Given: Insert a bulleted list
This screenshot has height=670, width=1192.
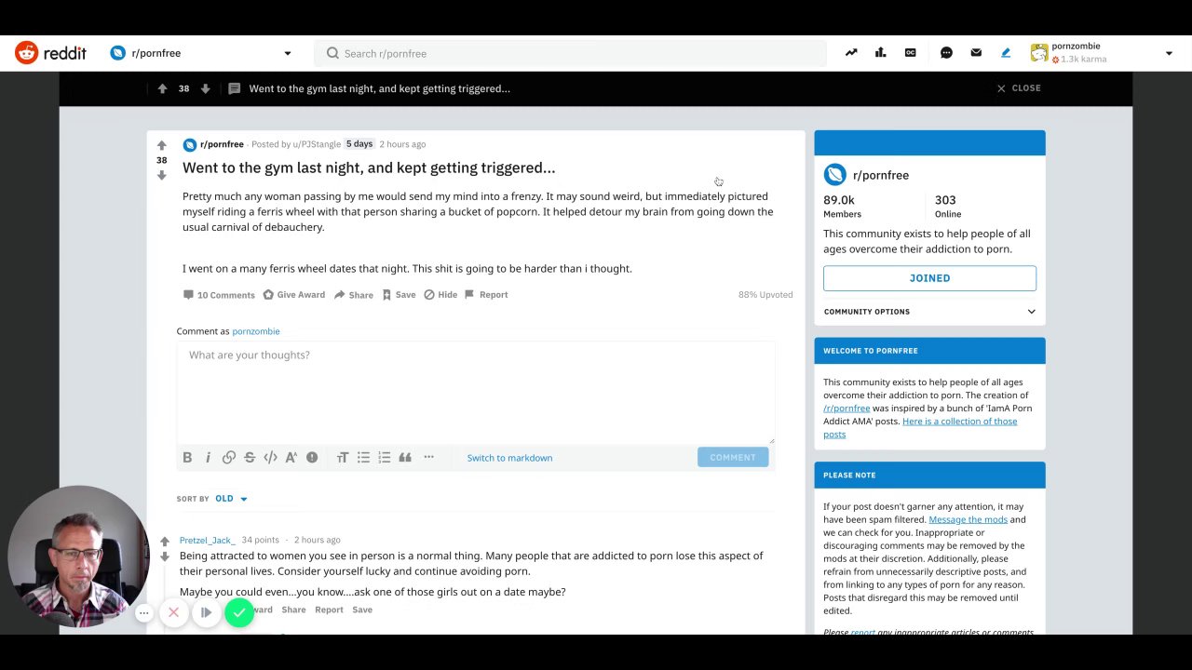Looking at the screenshot, I should [363, 457].
